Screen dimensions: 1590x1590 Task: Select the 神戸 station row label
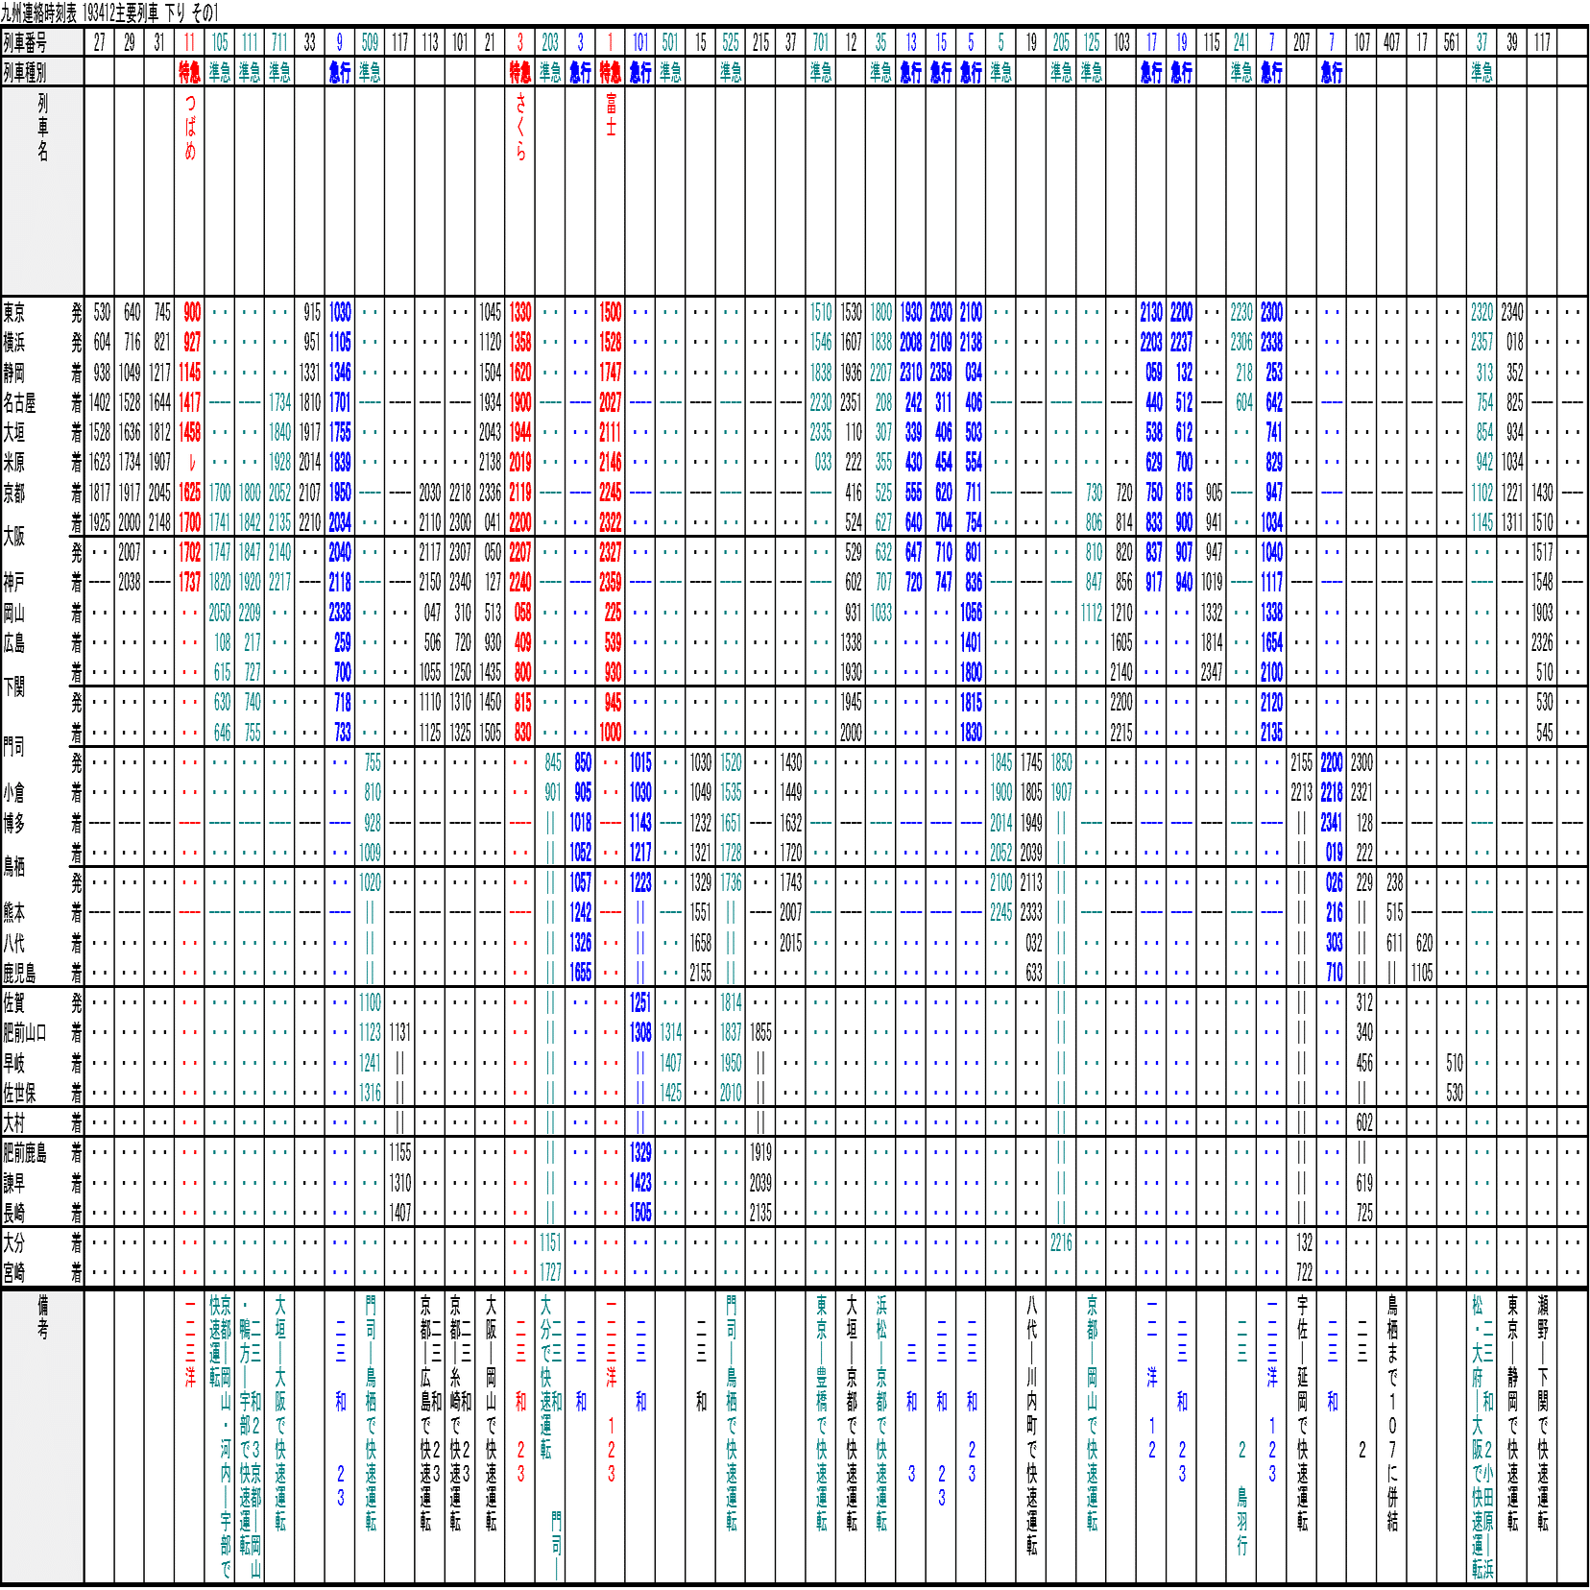coord(14,583)
